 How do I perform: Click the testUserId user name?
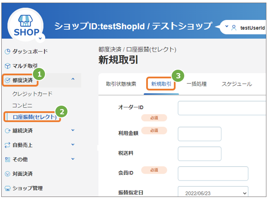[253, 28]
